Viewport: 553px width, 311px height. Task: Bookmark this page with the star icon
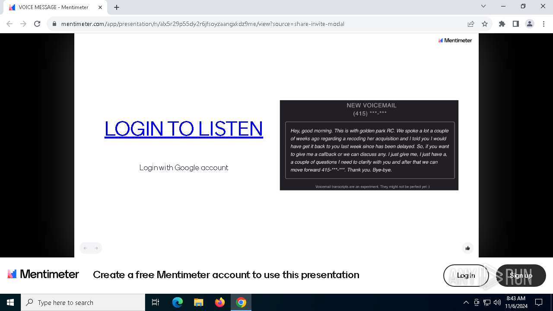point(485,24)
